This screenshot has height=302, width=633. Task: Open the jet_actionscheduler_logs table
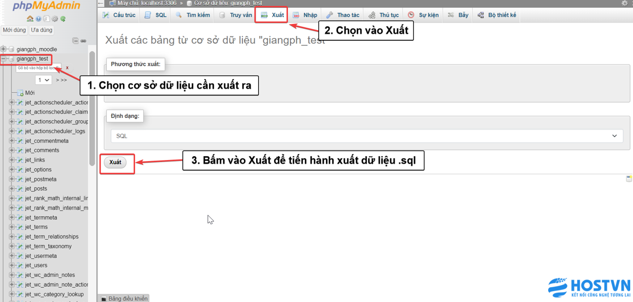pyautogui.click(x=55, y=131)
